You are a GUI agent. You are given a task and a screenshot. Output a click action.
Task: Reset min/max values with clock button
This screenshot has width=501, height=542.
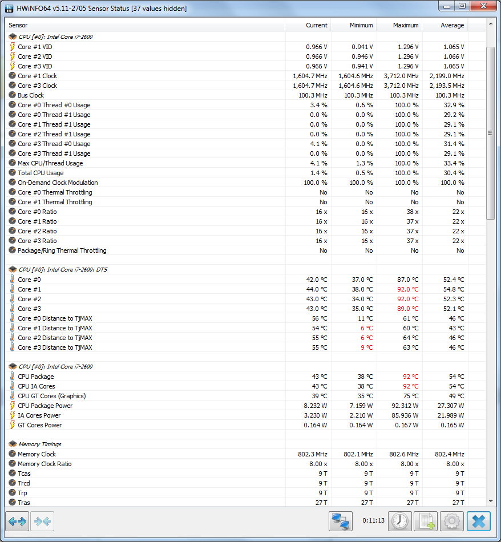(x=400, y=521)
